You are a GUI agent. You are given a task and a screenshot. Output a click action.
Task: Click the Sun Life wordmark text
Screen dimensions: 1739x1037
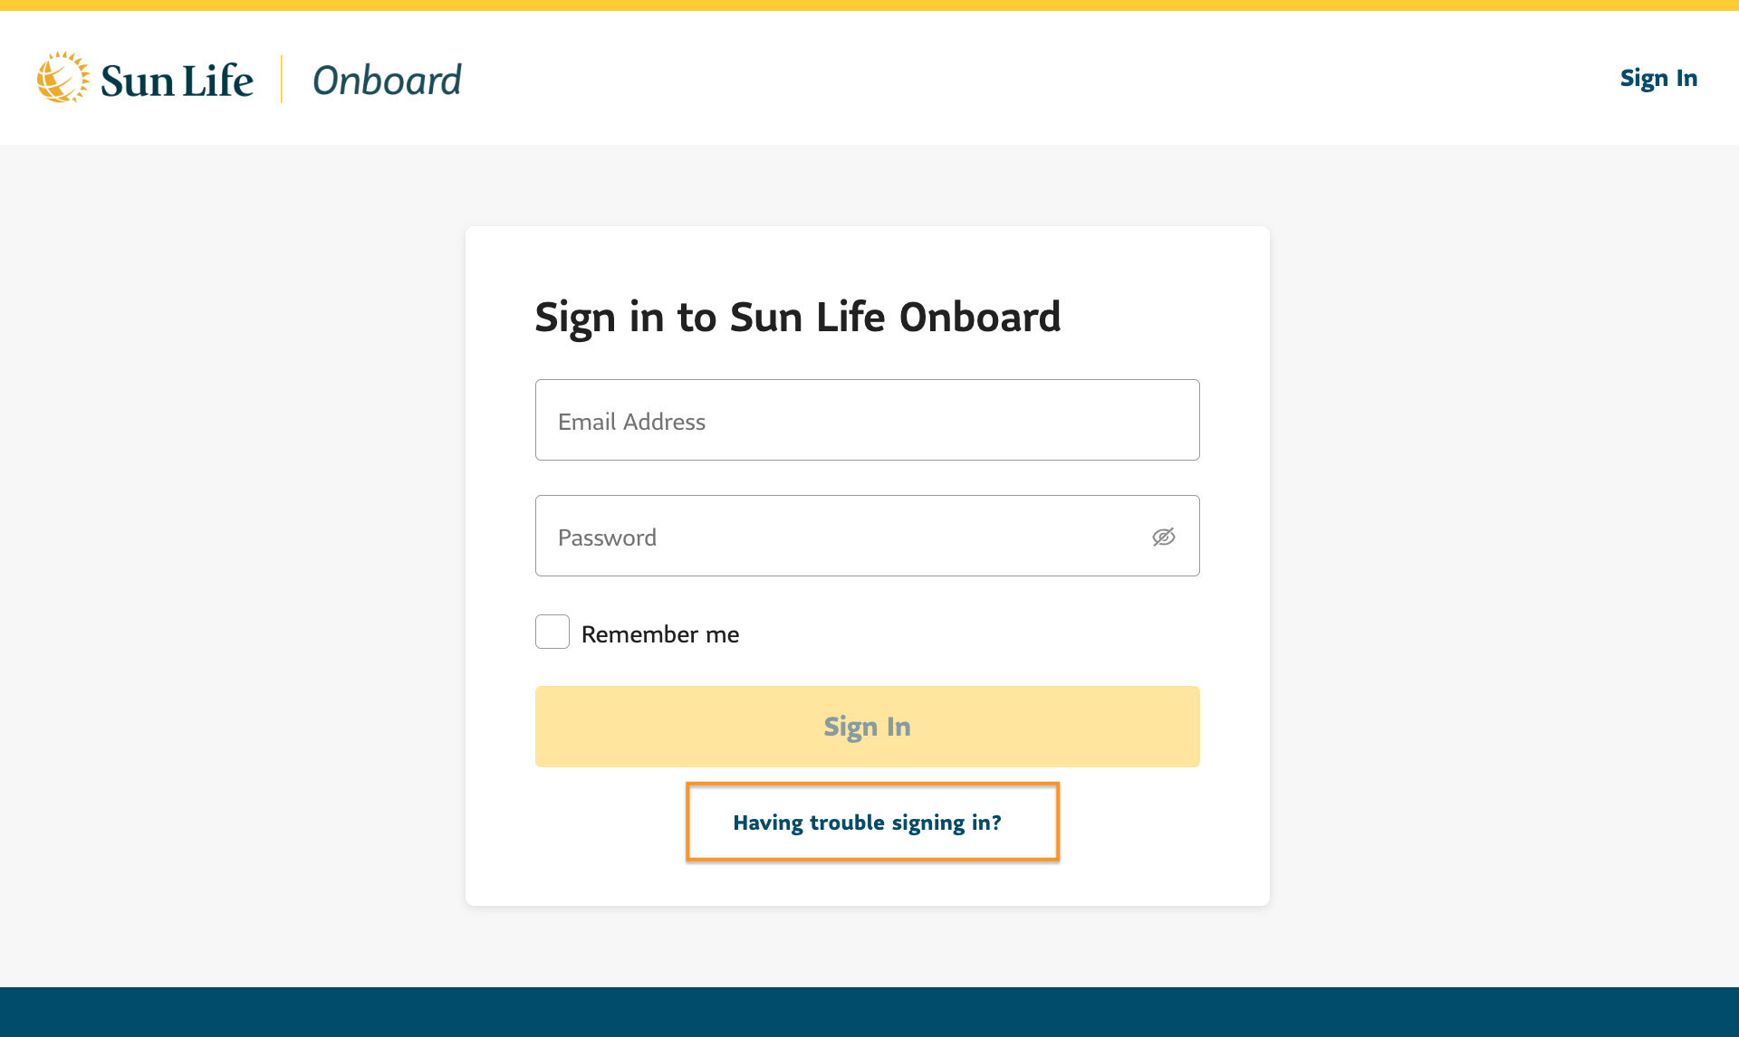(x=177, y=81)
